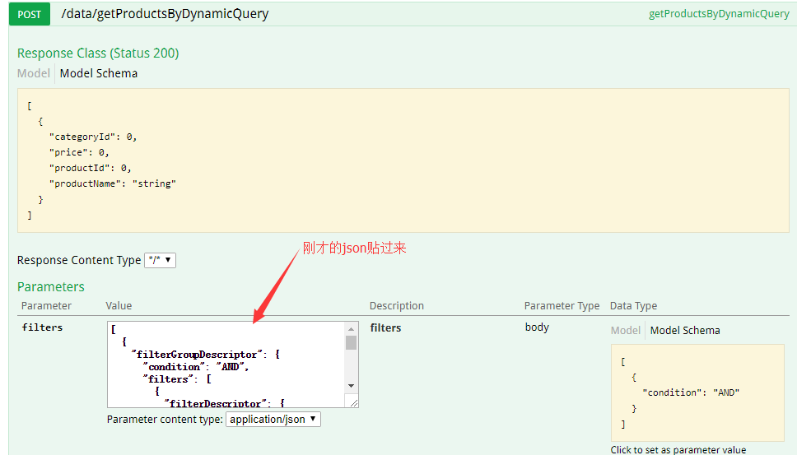This screenshot has width=797, height=455.
Task: Click the textarea scrollbar down arrow
Action: click(x=352, y=386)
